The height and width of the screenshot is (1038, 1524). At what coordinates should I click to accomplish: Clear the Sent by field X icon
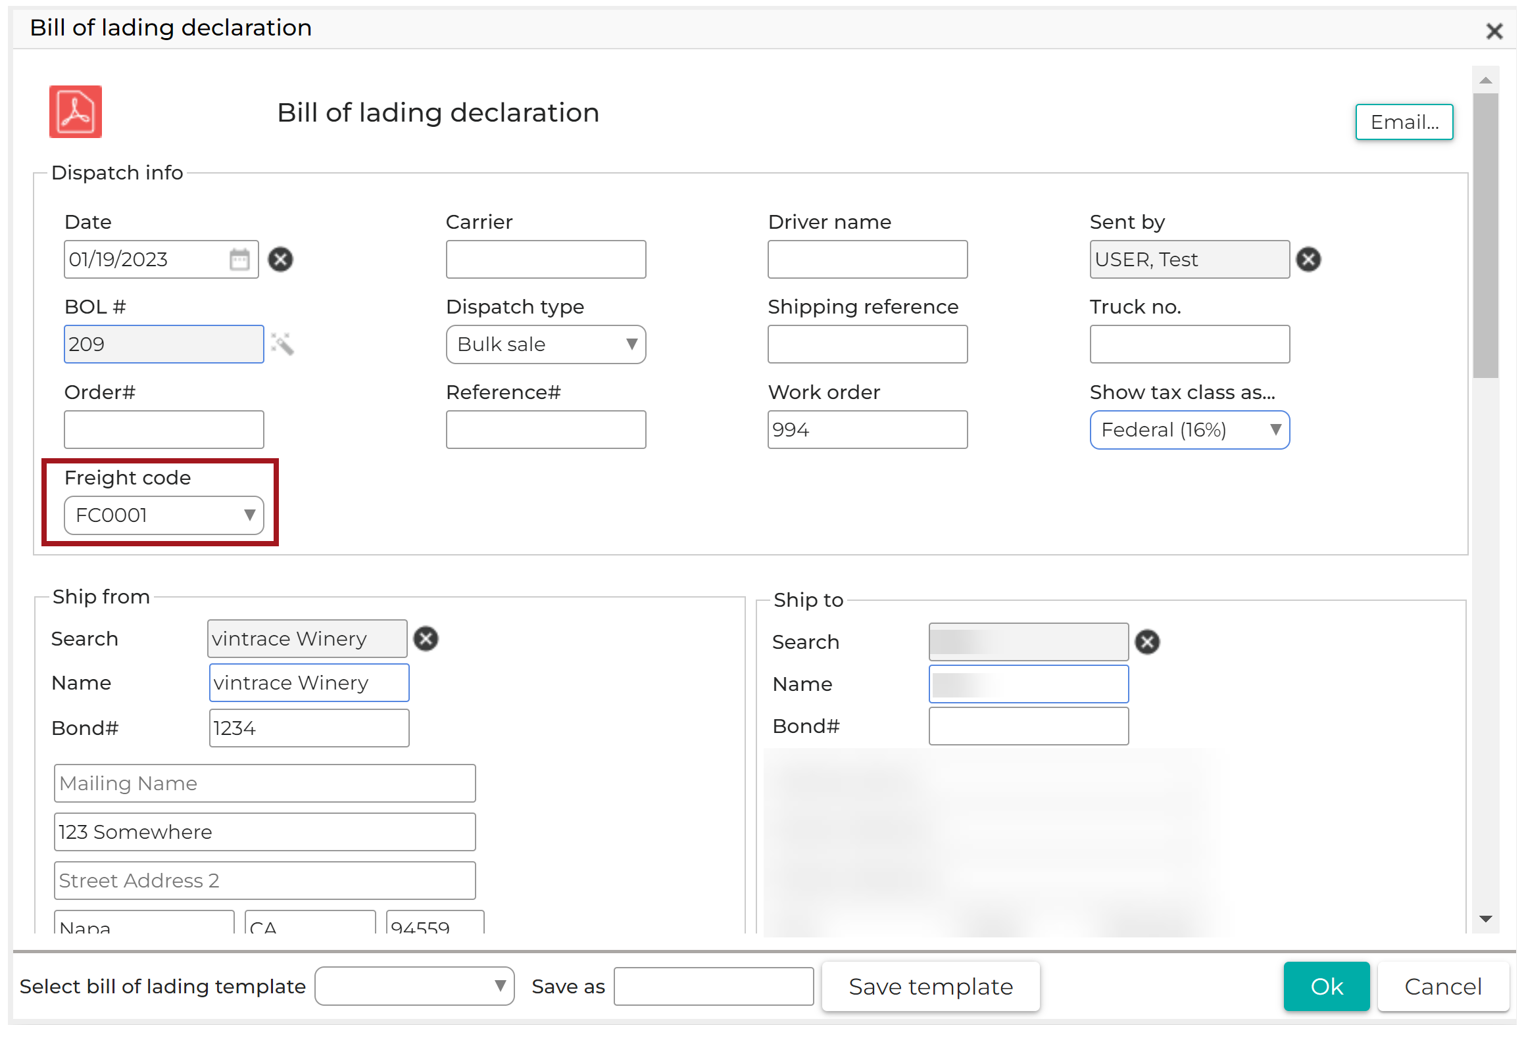coord(1308,259)
